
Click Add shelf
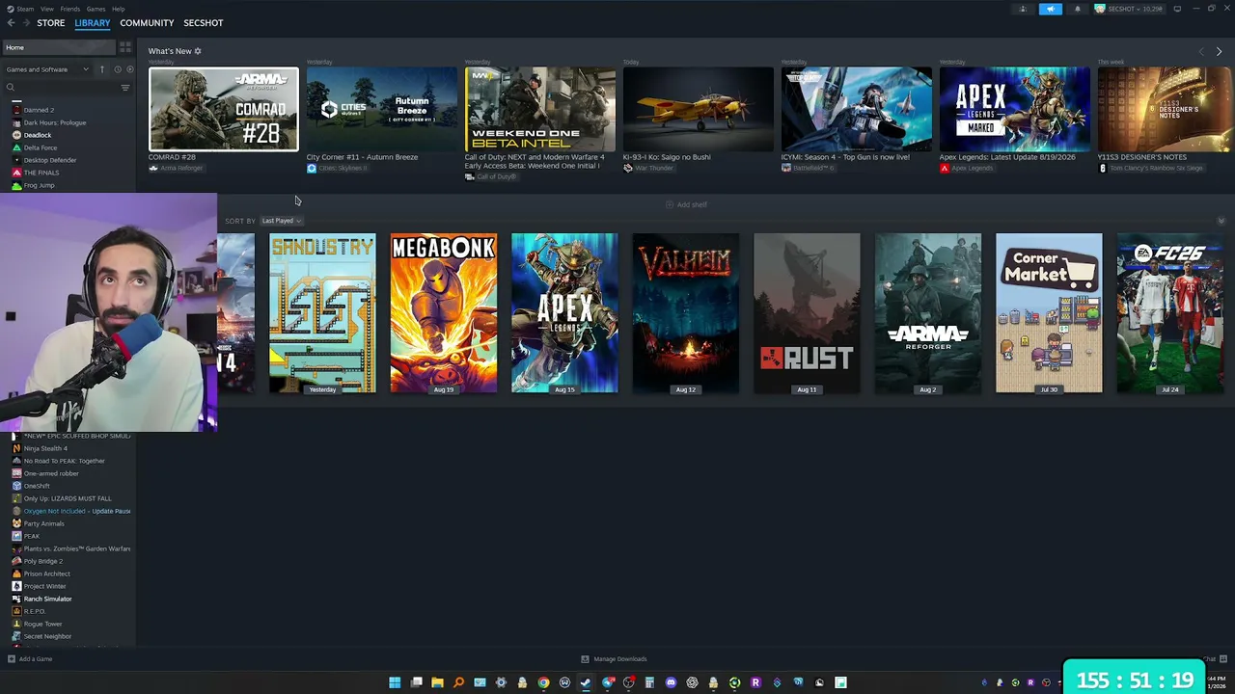(x=687, y=204)
